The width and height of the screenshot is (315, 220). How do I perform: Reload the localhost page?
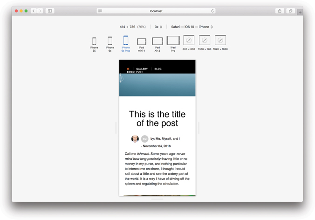click(x=213, y=11)
